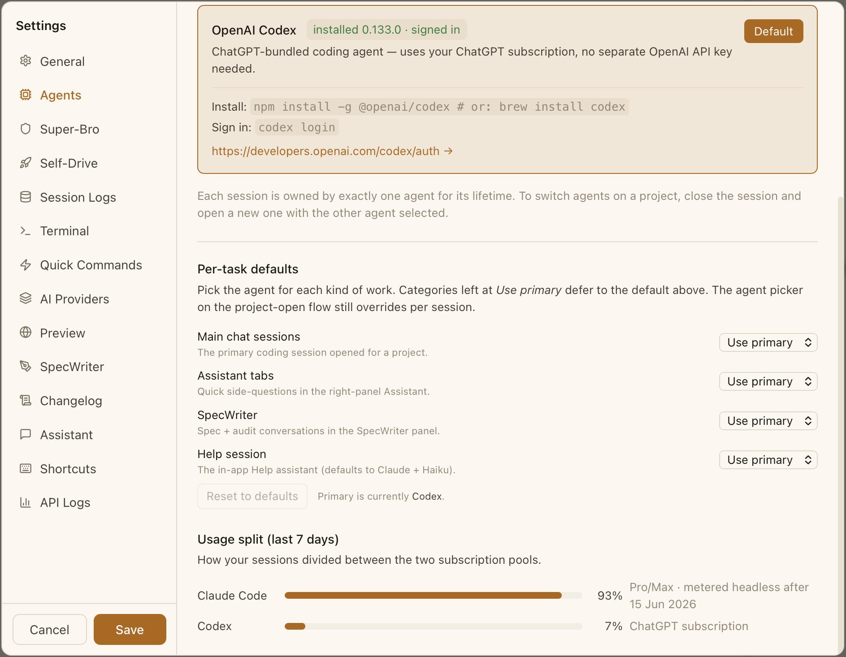Viewport: 846px width, 657px height.
Task: Click the codex login command snippet
Action: pyautogui.click(x=297, y=127)
